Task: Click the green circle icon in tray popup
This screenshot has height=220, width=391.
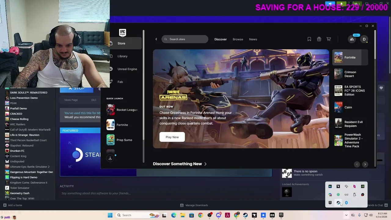Action: pyautogui.click(x=338, y=195)
